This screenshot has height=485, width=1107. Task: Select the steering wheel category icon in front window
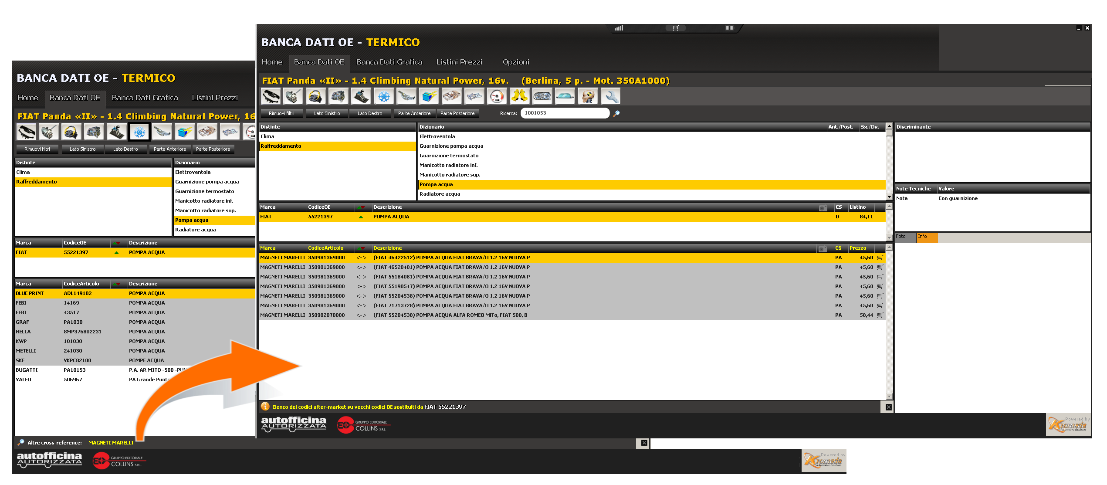(316, 96)
